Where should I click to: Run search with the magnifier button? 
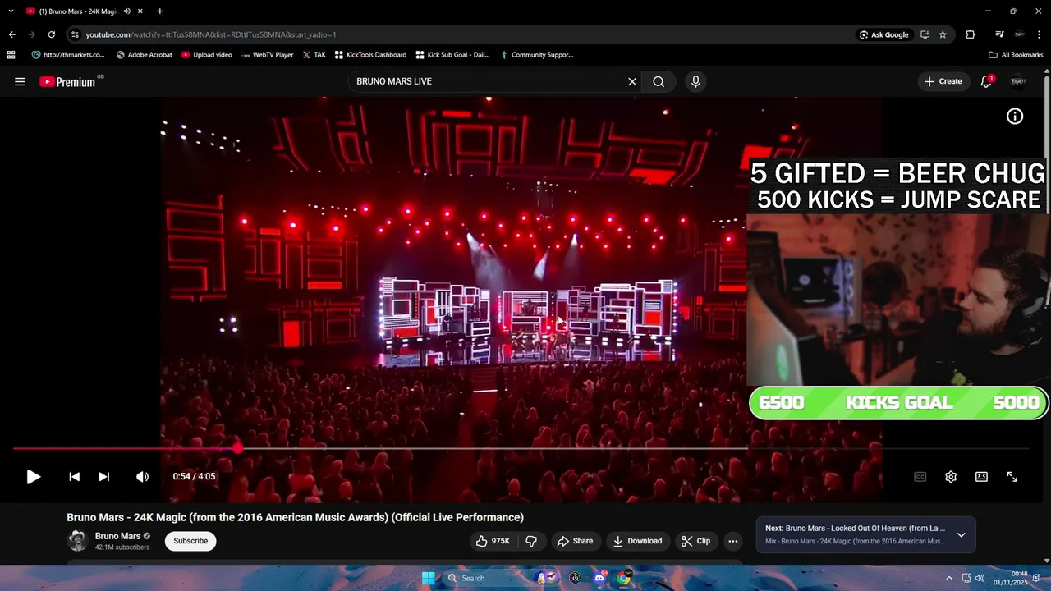click(x=659, y=81)
